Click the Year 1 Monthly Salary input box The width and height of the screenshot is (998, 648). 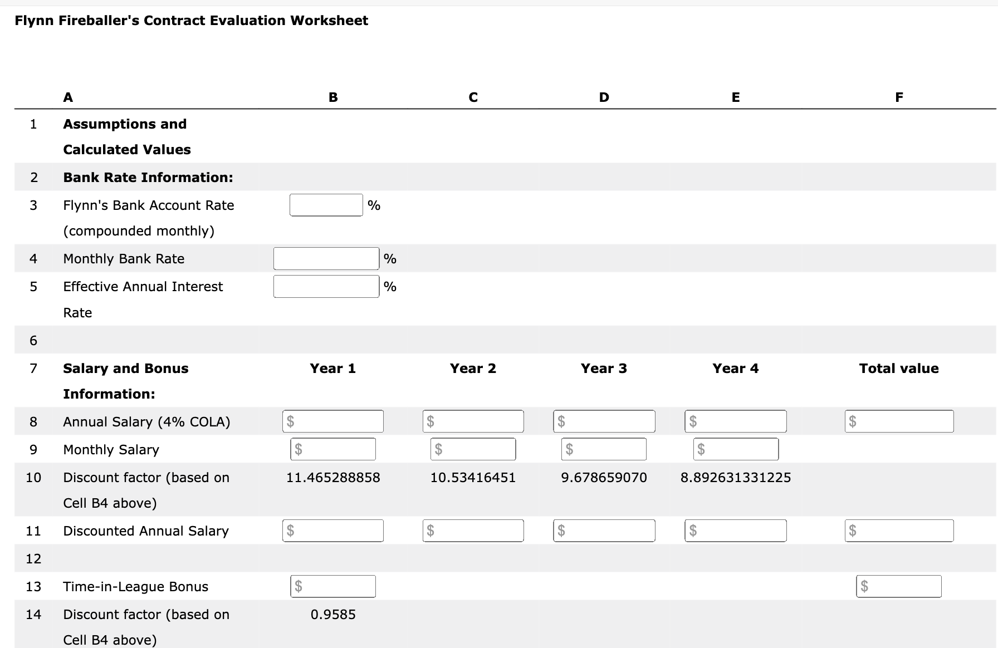coord(332,449)
